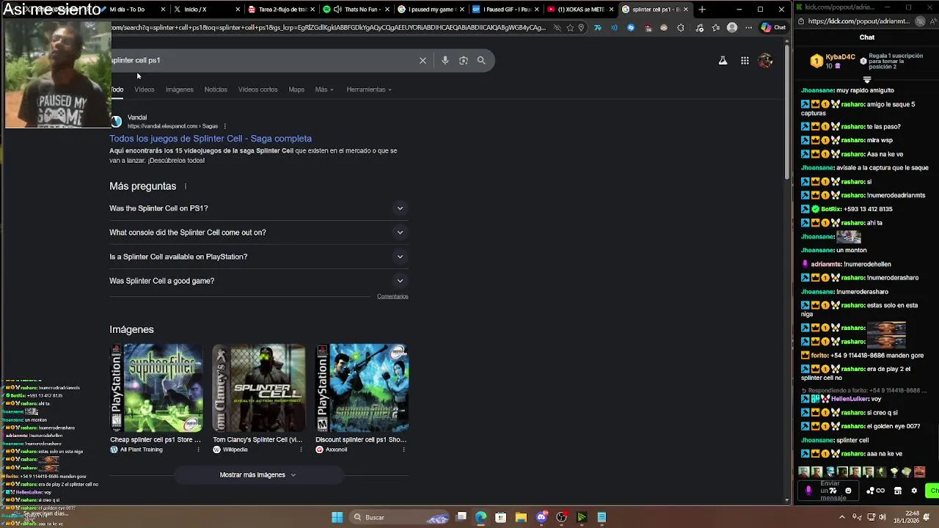Open the Más search filters dropdown
Viewport: 939px width, 528px height.
pyautogui.click(x=324, y=89)
